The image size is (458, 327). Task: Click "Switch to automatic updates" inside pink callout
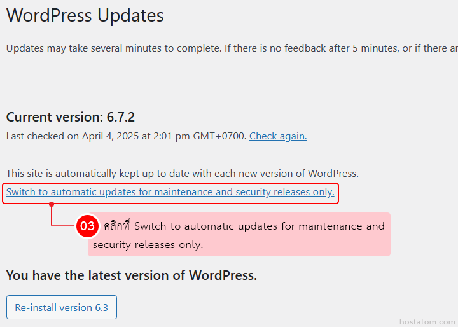(196, 226)
